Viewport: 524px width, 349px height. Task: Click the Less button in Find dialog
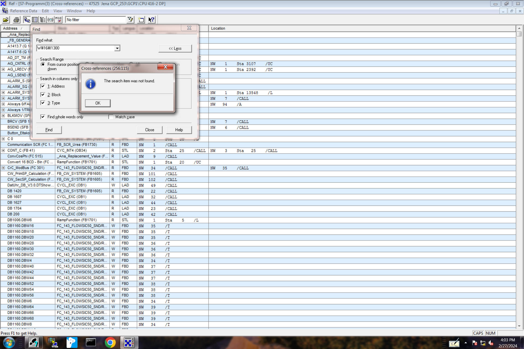175,49
